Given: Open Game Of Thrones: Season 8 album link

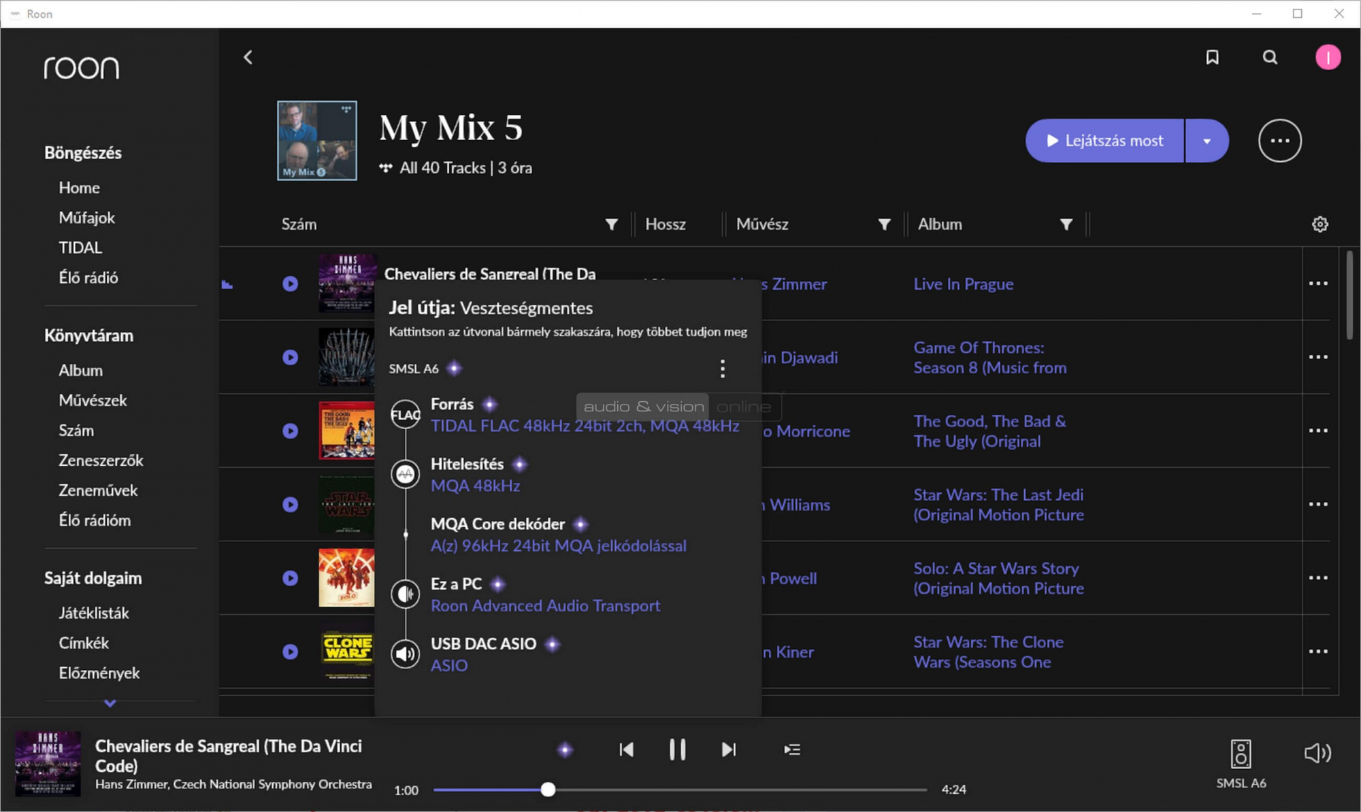Looking at the screenshot, I should [989, 358].
